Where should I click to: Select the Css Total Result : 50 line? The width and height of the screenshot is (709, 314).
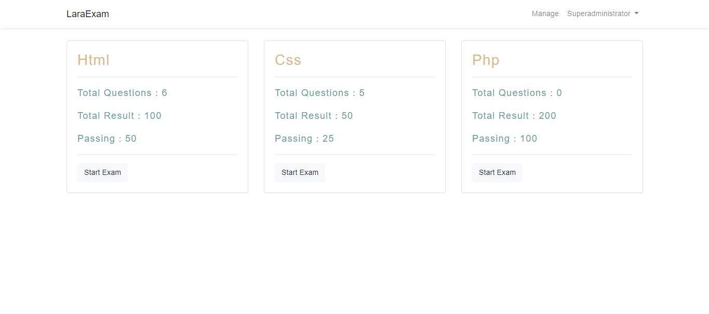(x=314, y=116)
